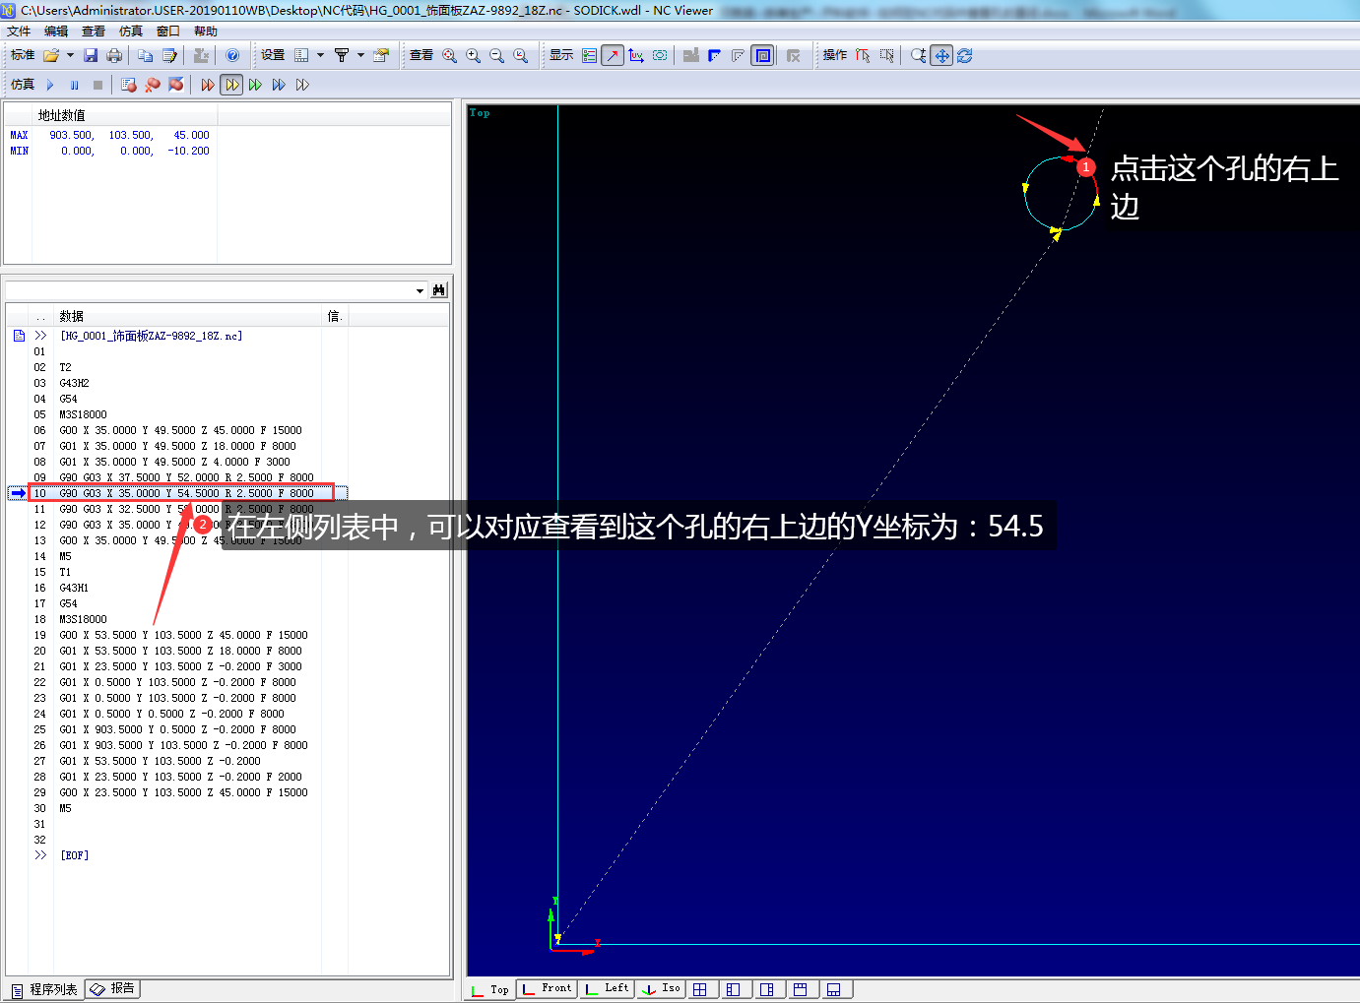Open the 帮助 menu

pos(206,31)
